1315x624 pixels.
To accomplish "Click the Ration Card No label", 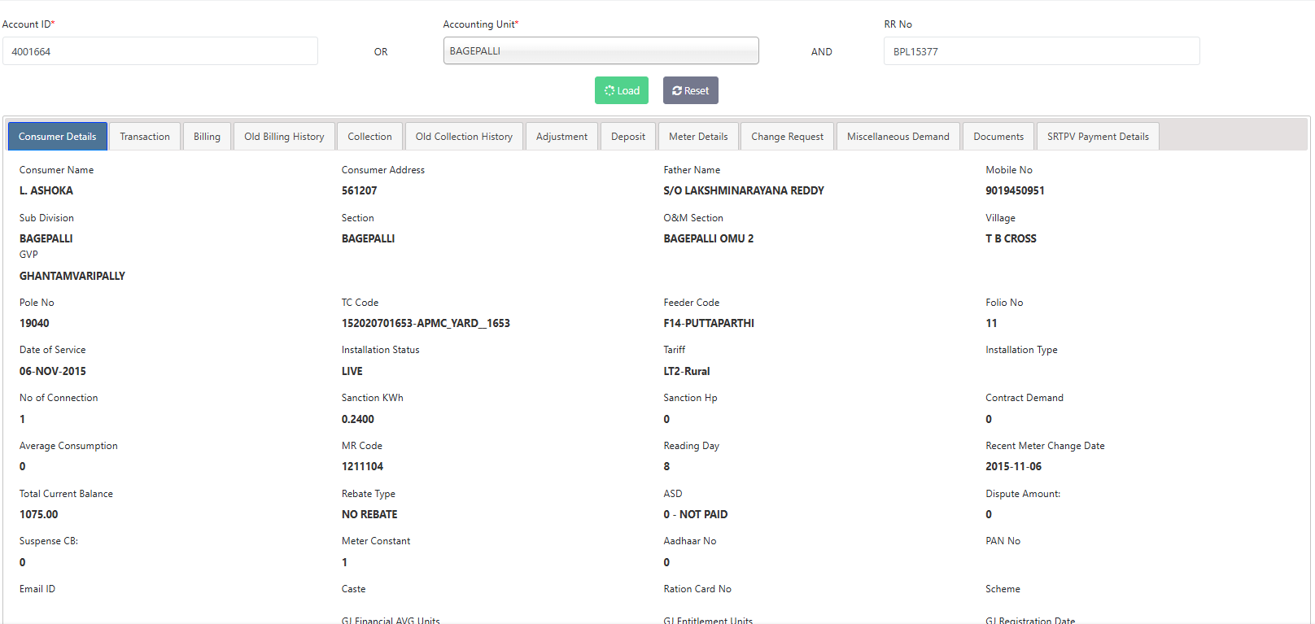I will point(697,589).
